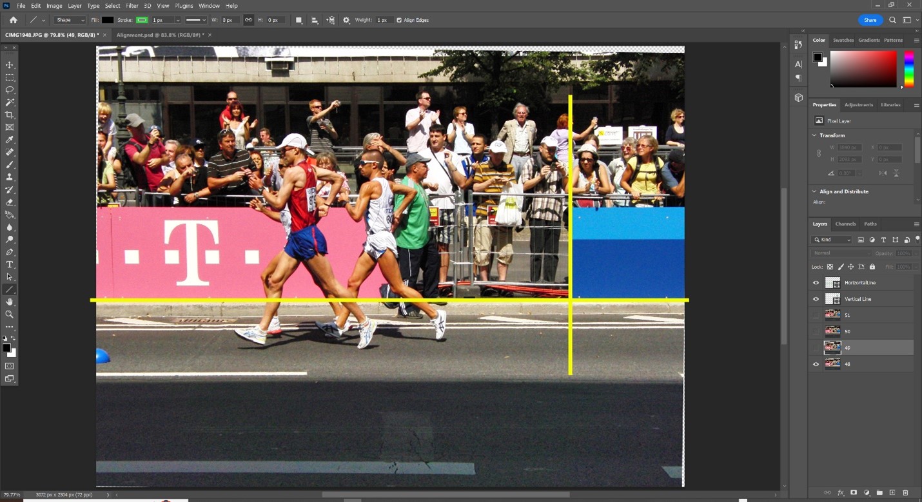This screenshot has height=502, width=922.
Task: Select the Lasso tool
Action: pyautogui.click(x=10, y=90)
